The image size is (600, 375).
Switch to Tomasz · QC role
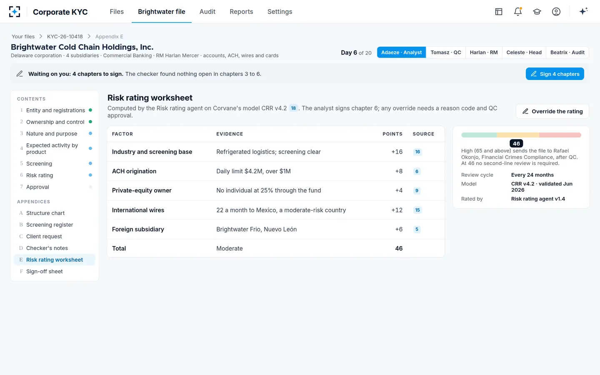(x=446, y=52)
